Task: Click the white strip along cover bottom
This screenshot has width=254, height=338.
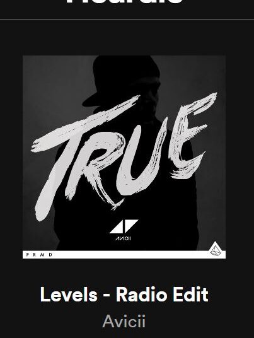Action: 124,255
